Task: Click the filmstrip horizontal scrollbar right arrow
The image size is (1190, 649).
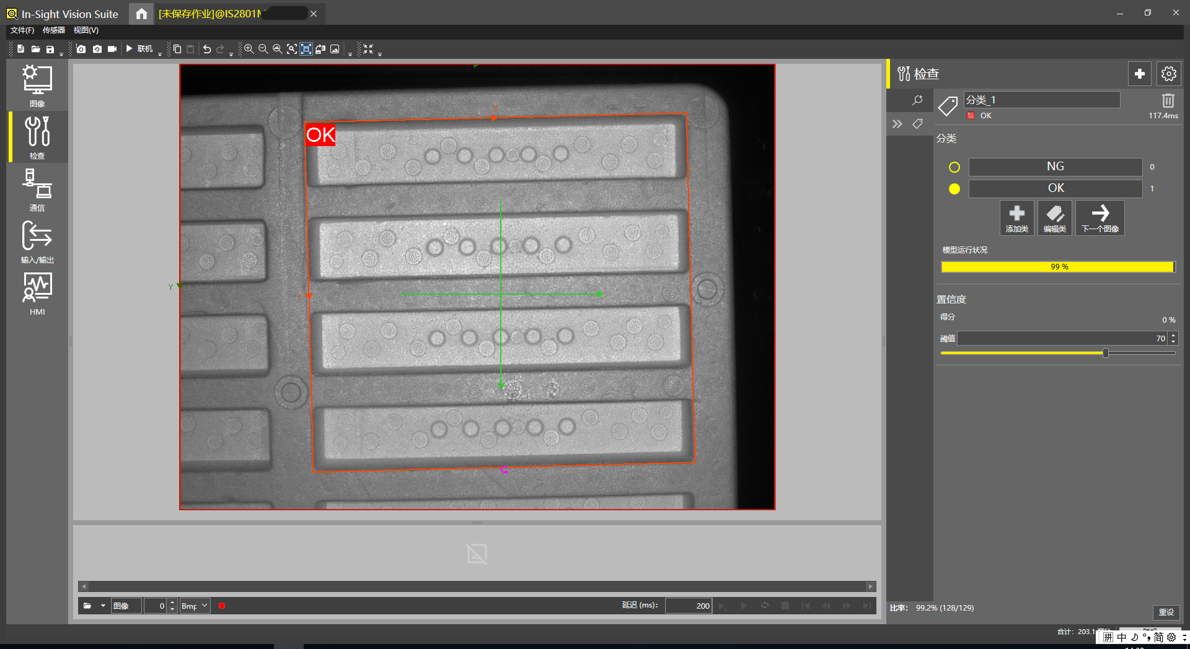Action: coord(871,586)
